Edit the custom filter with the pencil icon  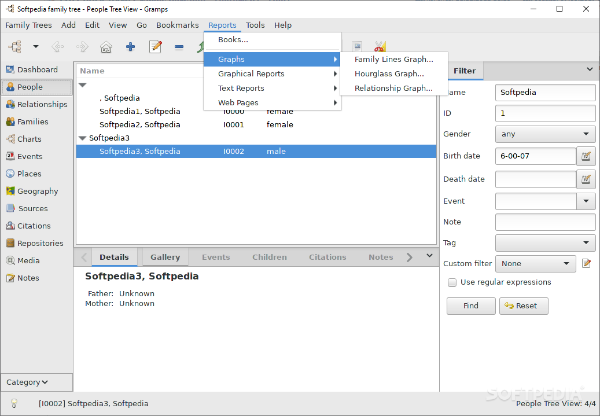tap(586, 263)
